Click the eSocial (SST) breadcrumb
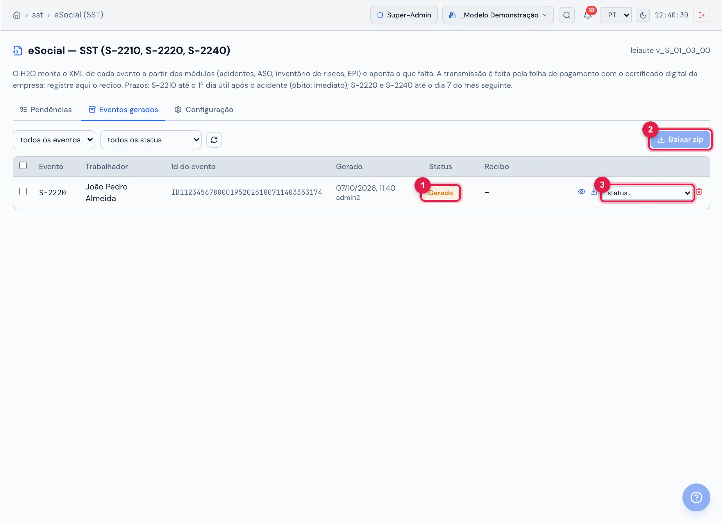 tap(79, 15)
